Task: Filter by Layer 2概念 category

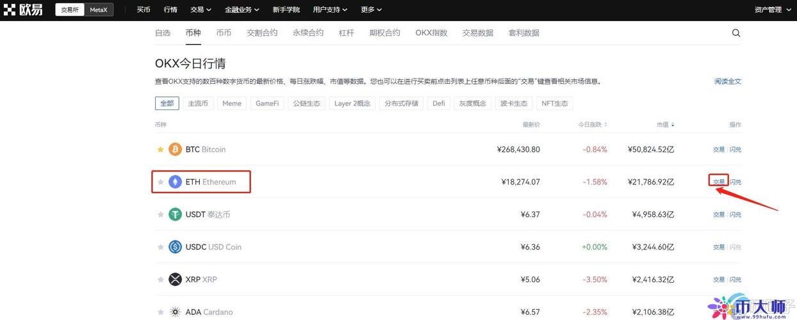Action: pos(352,103)
